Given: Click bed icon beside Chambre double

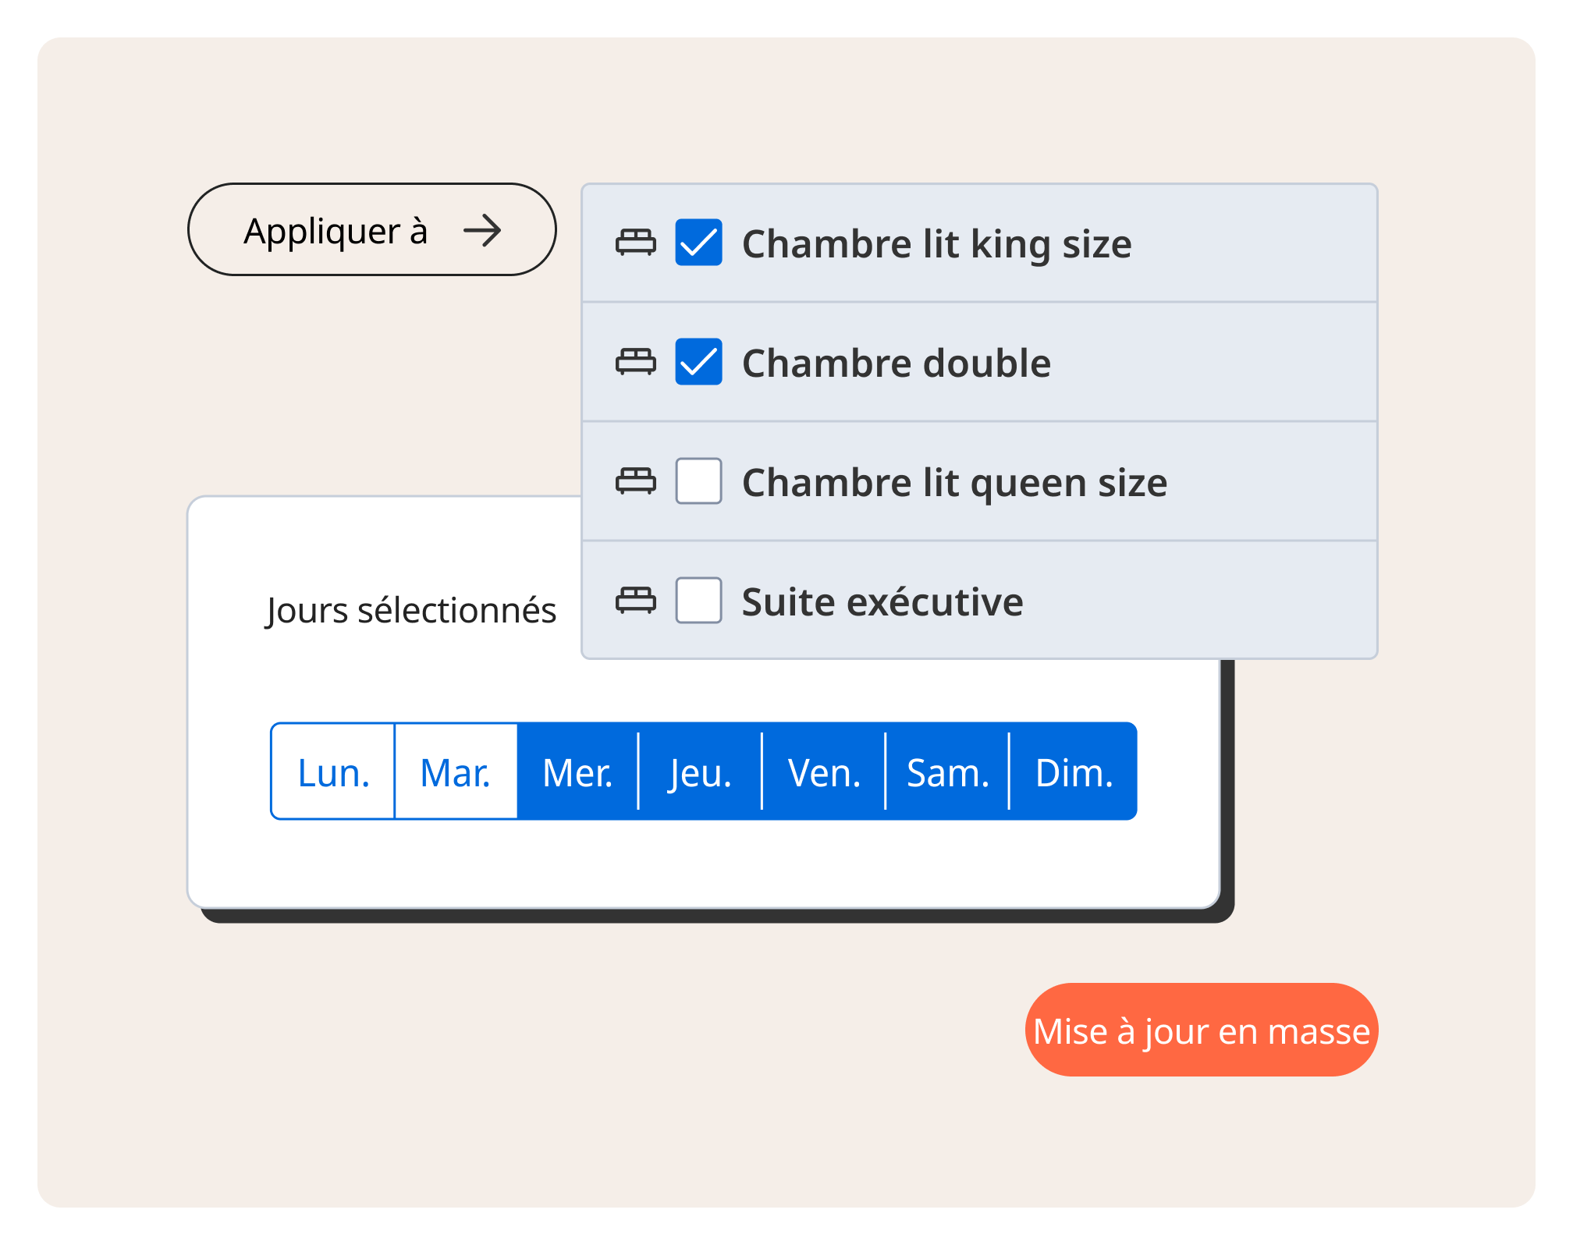Looking at the screenshot, I should (x=635, y=362).
